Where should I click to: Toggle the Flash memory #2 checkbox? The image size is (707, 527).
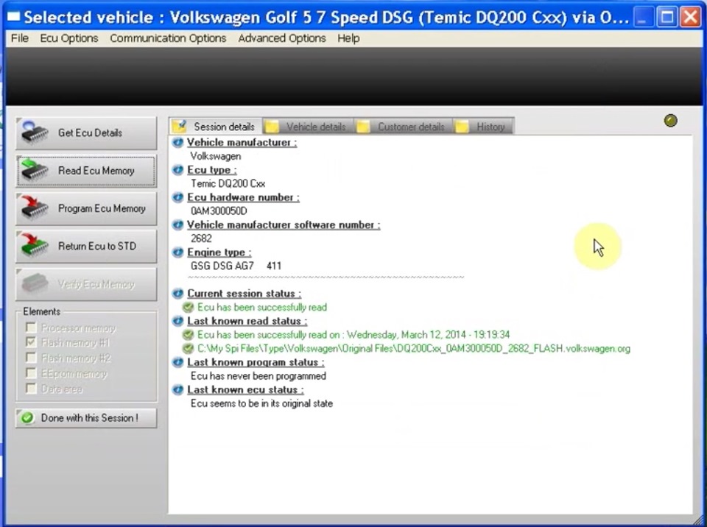click(x=31, y=358)
